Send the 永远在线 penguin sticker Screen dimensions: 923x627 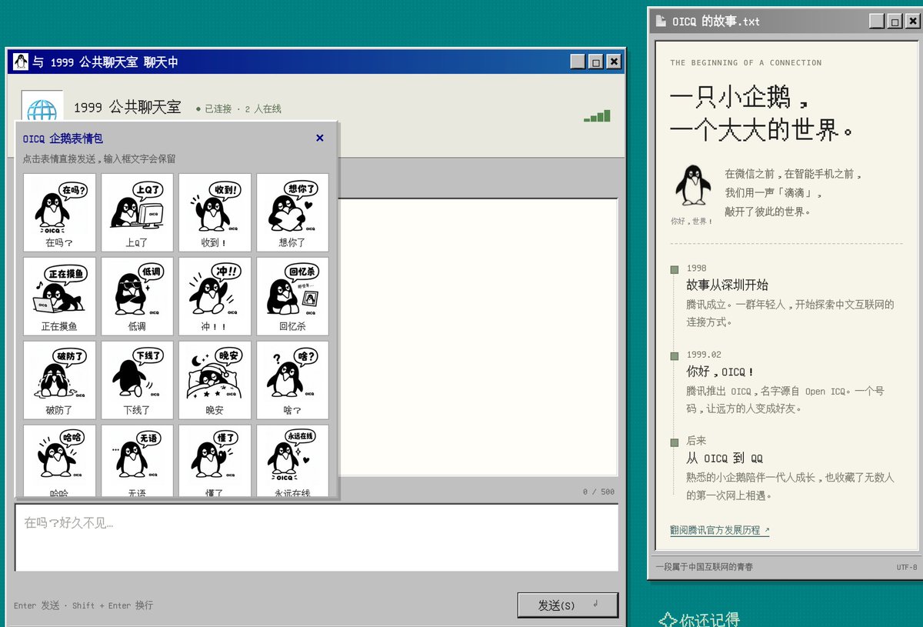coord(292,461)
